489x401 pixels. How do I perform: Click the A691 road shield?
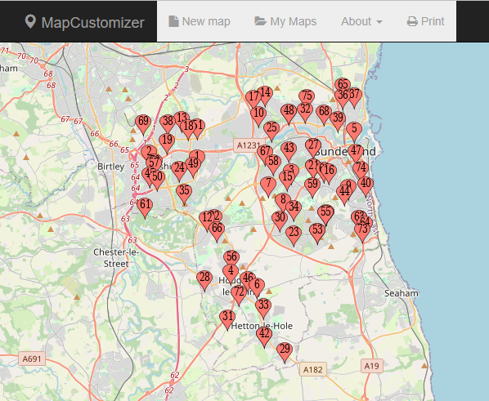[x=32, y=359]
